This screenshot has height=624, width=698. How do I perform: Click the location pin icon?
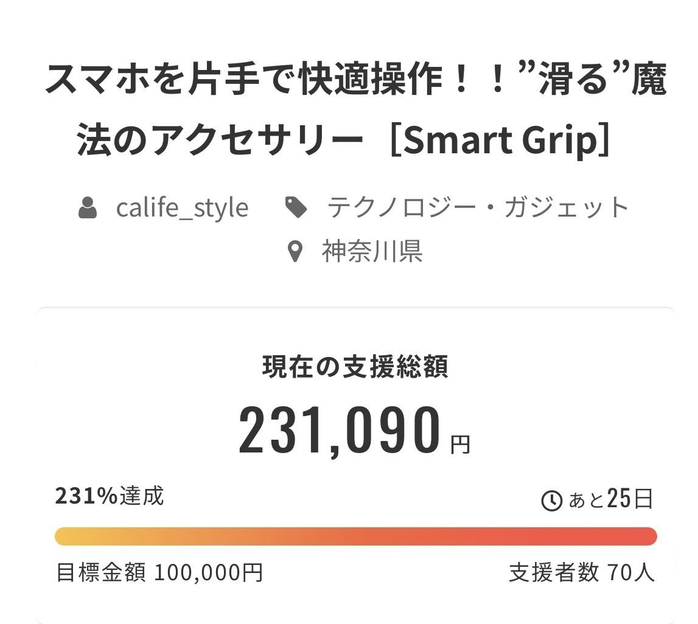[295, 251]
